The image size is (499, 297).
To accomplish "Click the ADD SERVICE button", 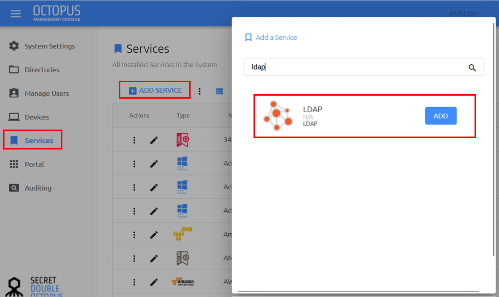I will click(x=155, y=90).
